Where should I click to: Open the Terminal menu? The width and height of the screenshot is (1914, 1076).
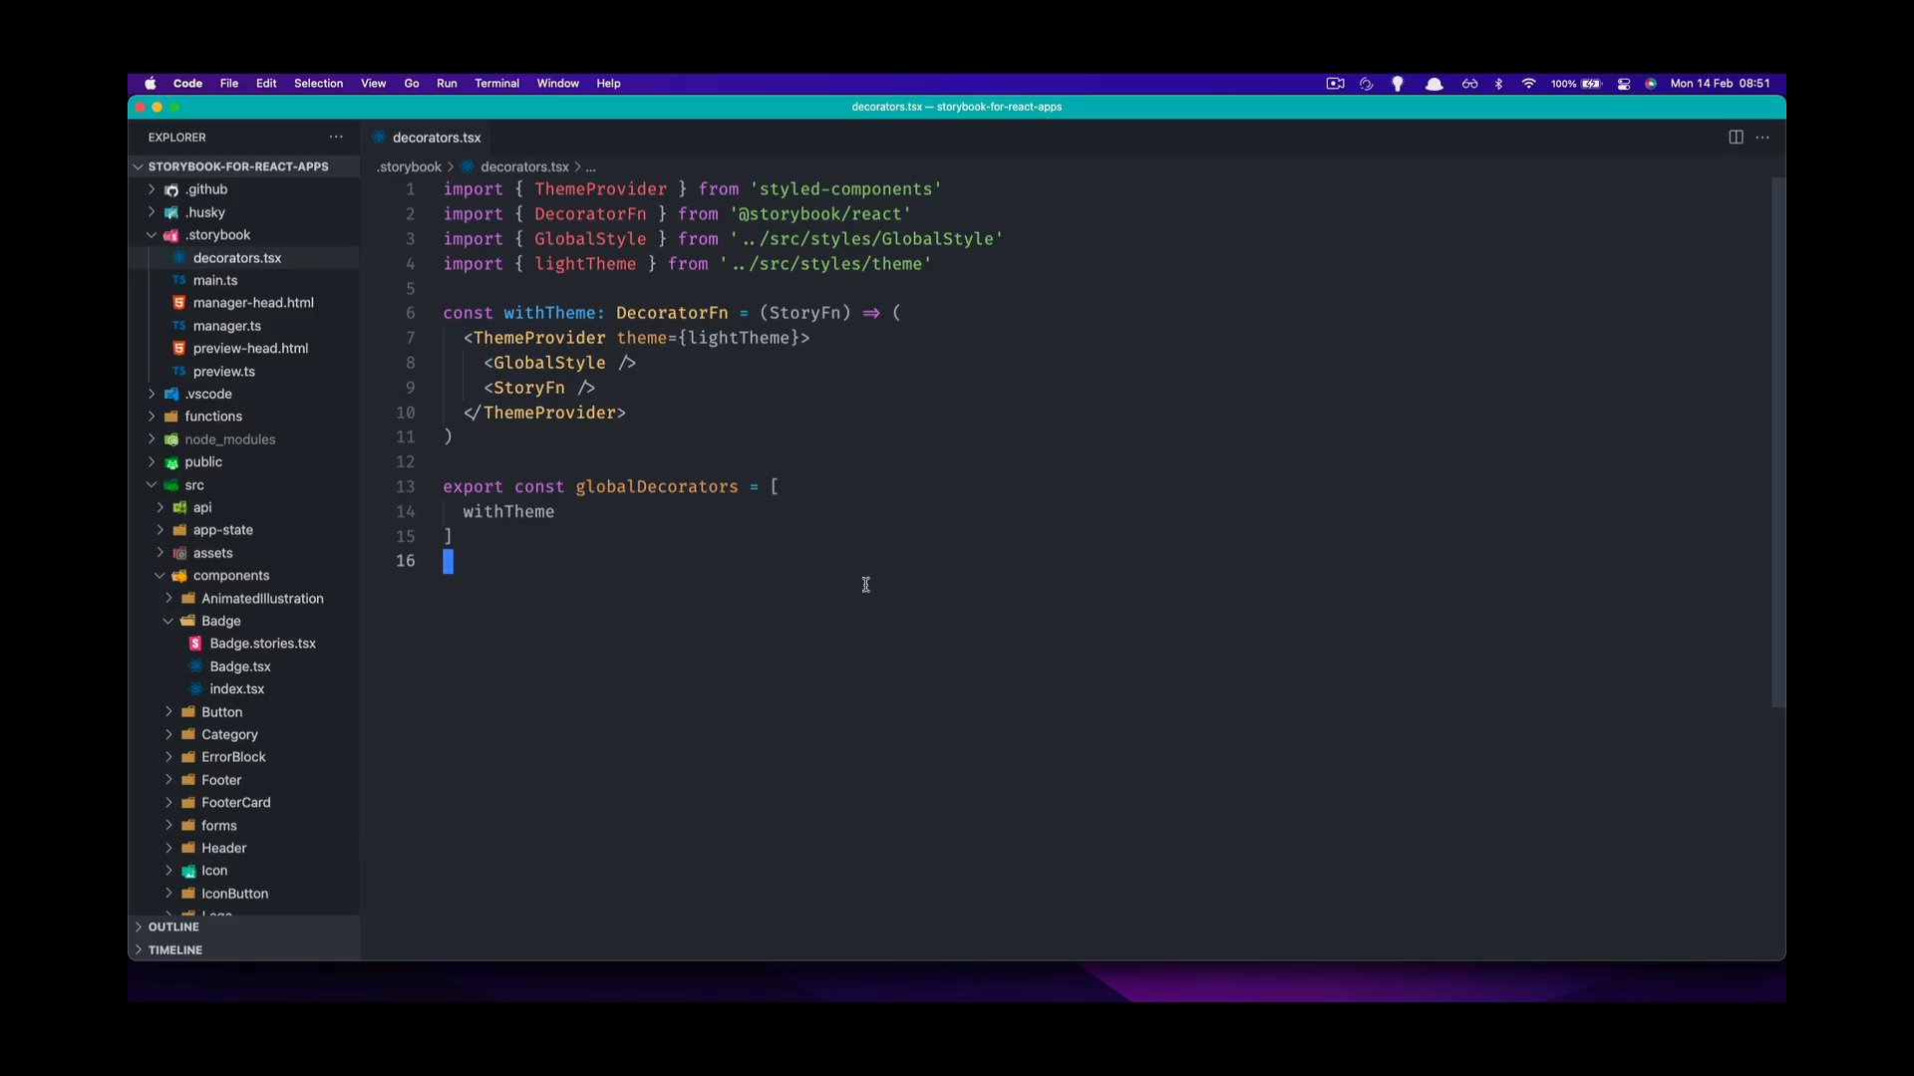pos(496,84)
